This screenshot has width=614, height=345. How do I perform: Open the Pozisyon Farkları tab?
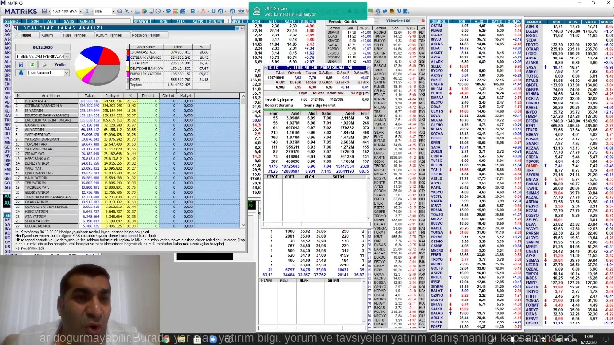pos(146,35)
